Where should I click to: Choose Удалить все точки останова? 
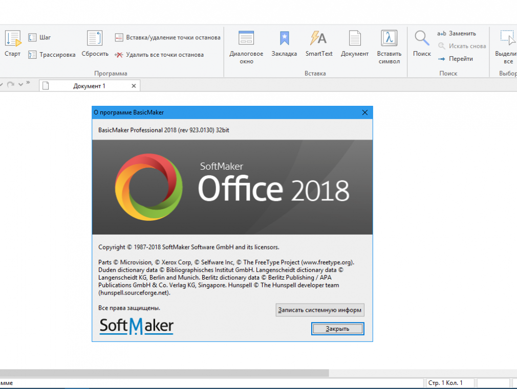tap(159, 55)
